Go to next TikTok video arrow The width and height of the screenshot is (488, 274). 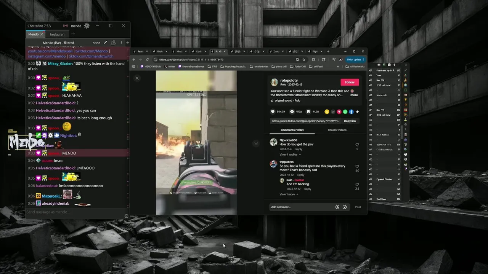256,143
